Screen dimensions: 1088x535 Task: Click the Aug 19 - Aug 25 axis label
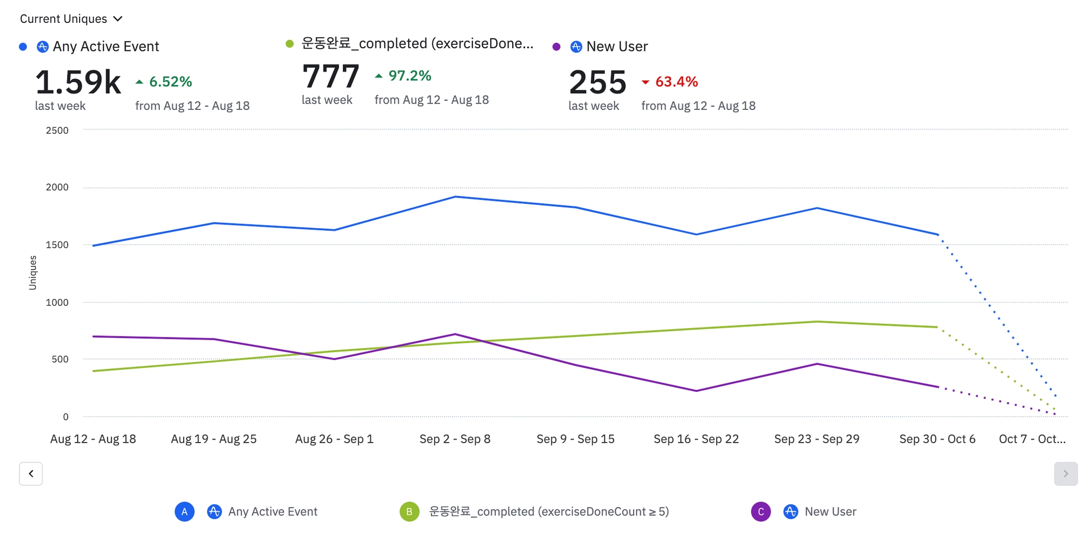(214, 439)
